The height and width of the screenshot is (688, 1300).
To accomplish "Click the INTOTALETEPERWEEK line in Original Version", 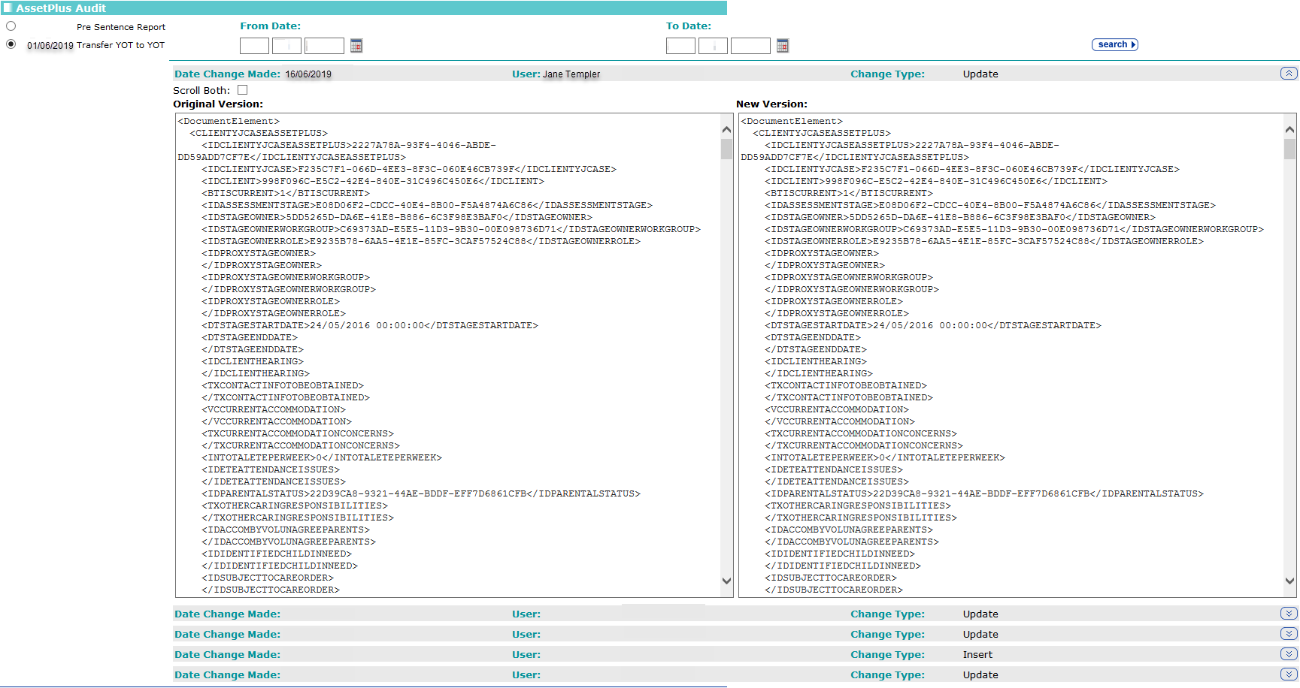I will pos(322,457).
